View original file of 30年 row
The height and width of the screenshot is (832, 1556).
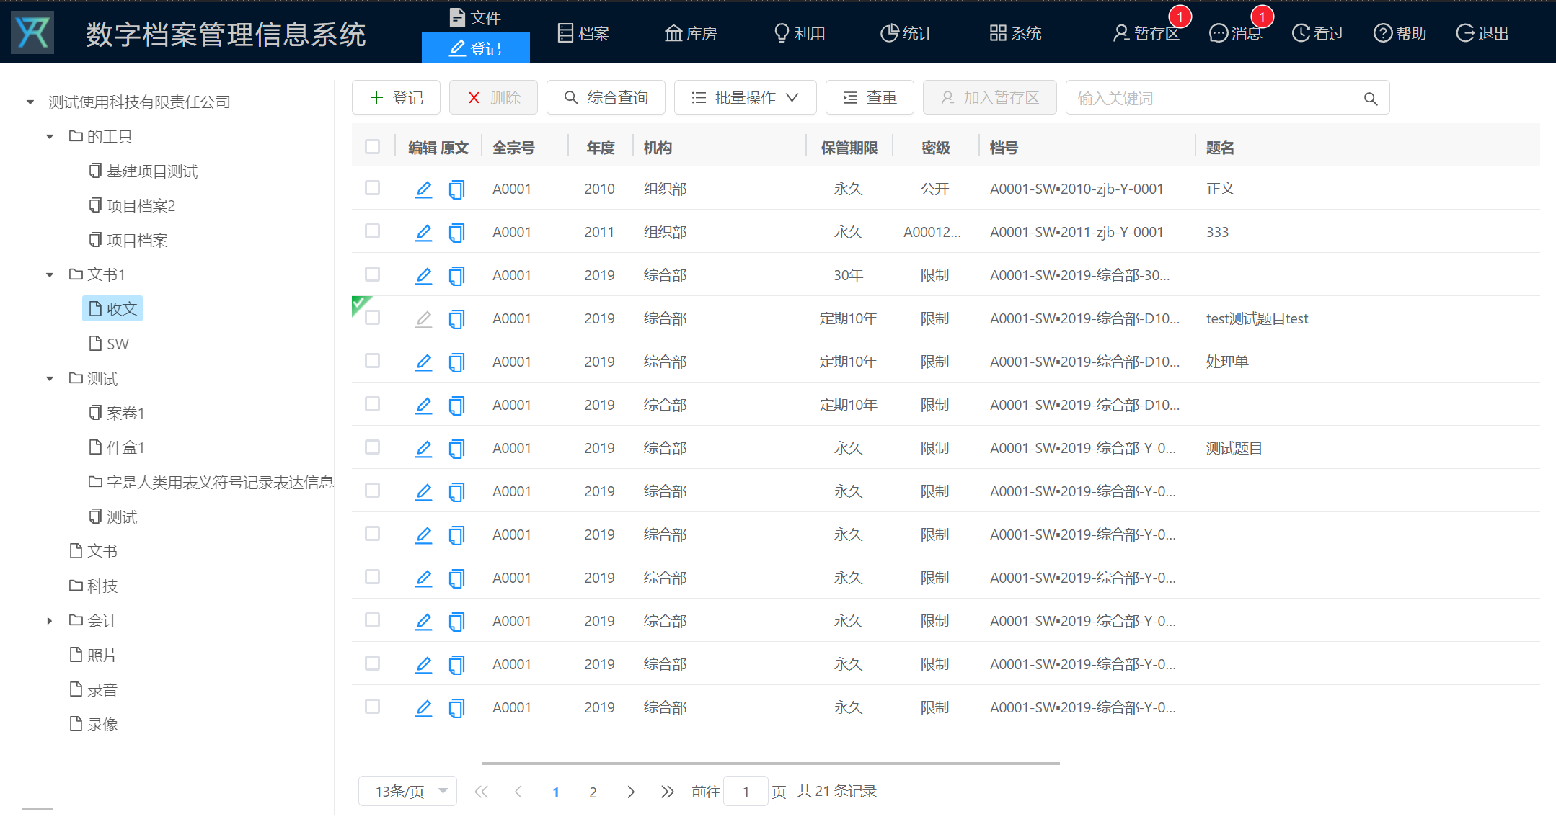[456, 276]
